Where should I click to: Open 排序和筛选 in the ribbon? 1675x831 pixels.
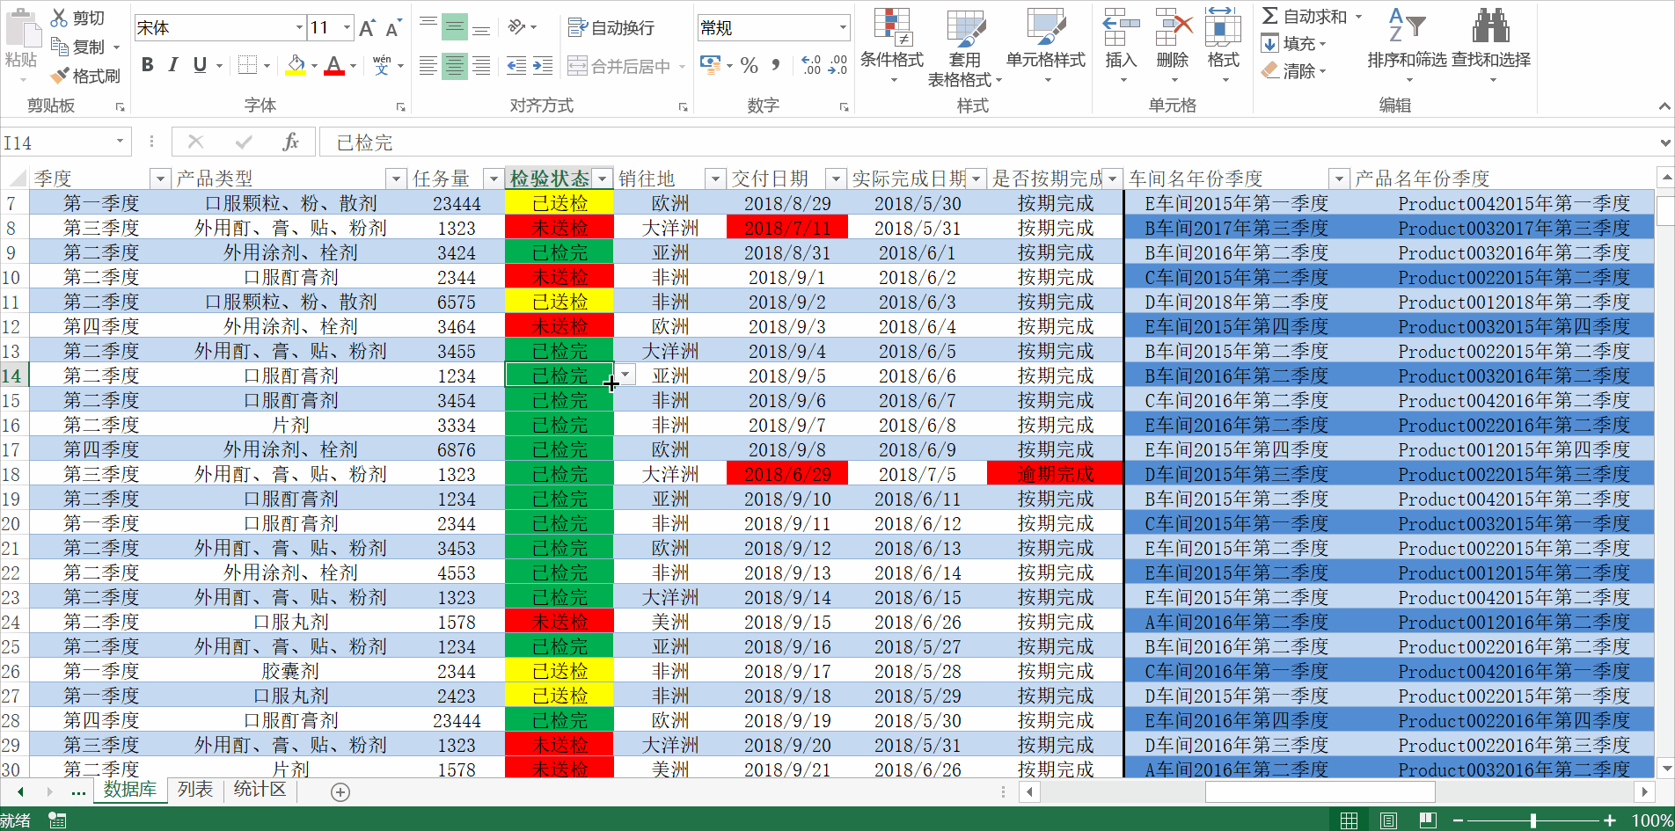pyautogui.click(x=1405, y=40)
